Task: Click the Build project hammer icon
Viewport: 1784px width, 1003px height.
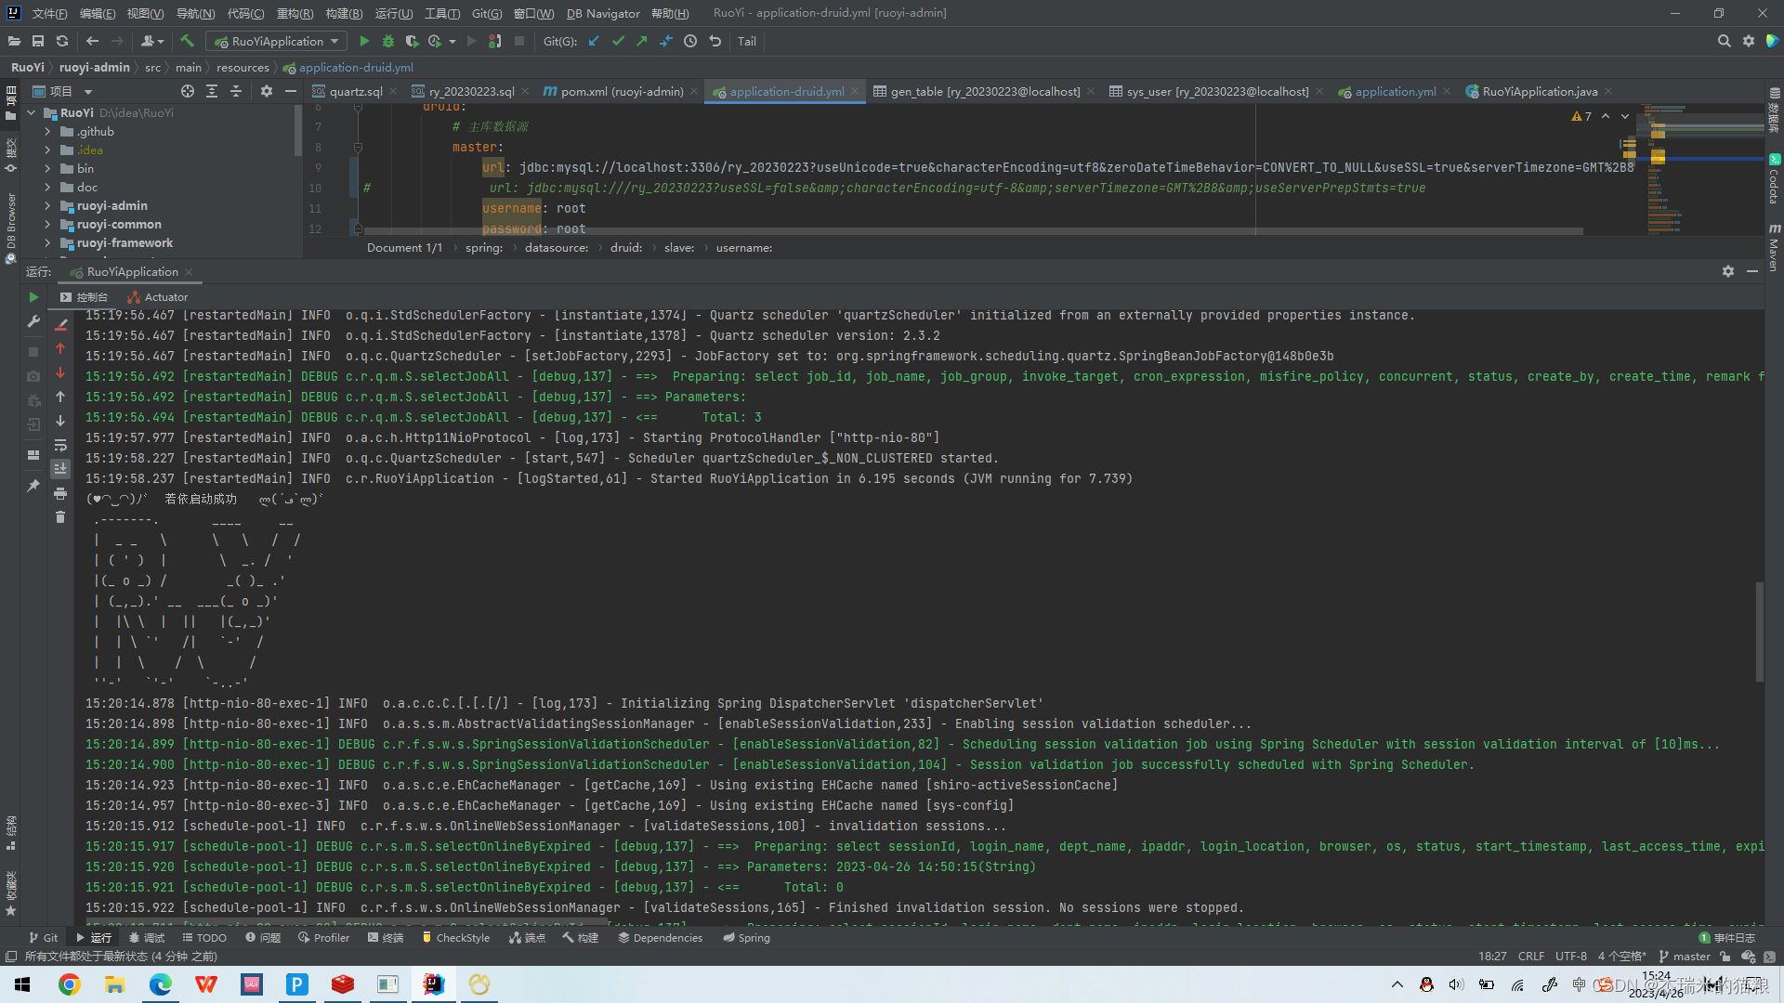Action: click(x=187, y=41)
